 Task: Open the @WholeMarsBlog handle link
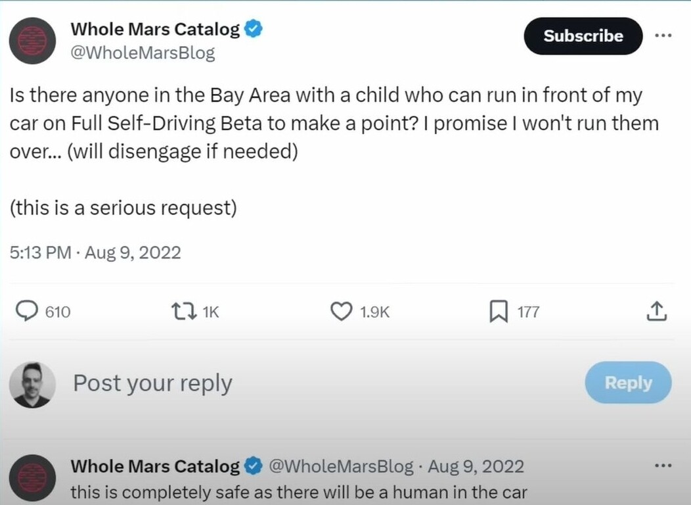[x=143, y=53]
